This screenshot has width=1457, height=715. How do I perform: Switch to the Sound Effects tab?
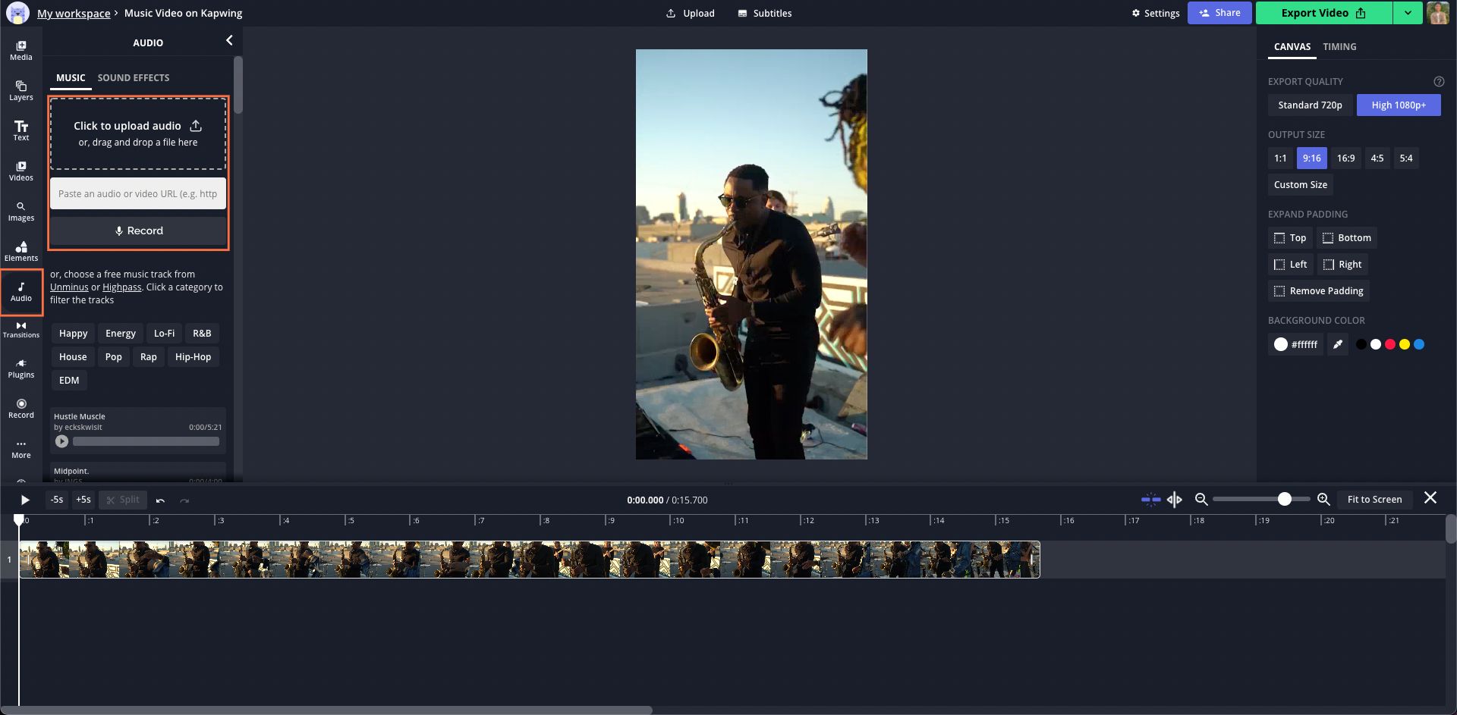click(134, 78)
